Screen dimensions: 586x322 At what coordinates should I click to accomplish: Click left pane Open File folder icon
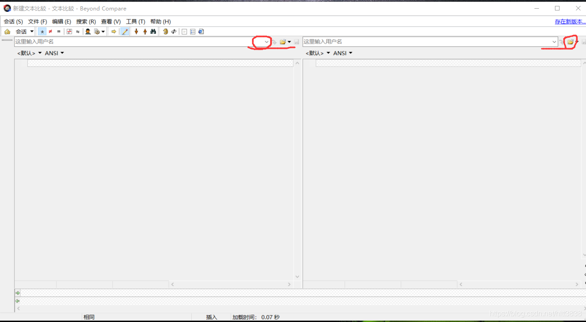[x=283, y=42]
